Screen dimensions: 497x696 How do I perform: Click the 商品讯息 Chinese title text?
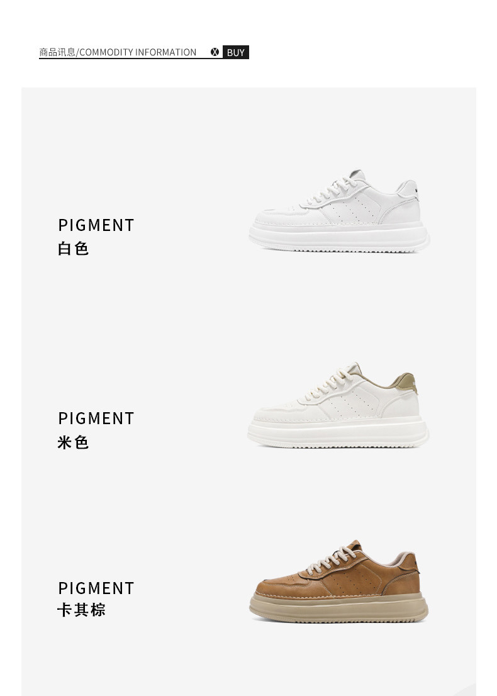pos(57,52)
